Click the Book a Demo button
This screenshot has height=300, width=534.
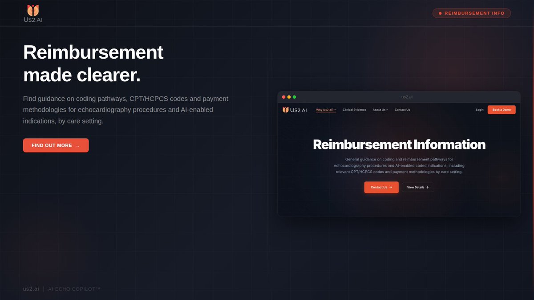click(502, 110)
